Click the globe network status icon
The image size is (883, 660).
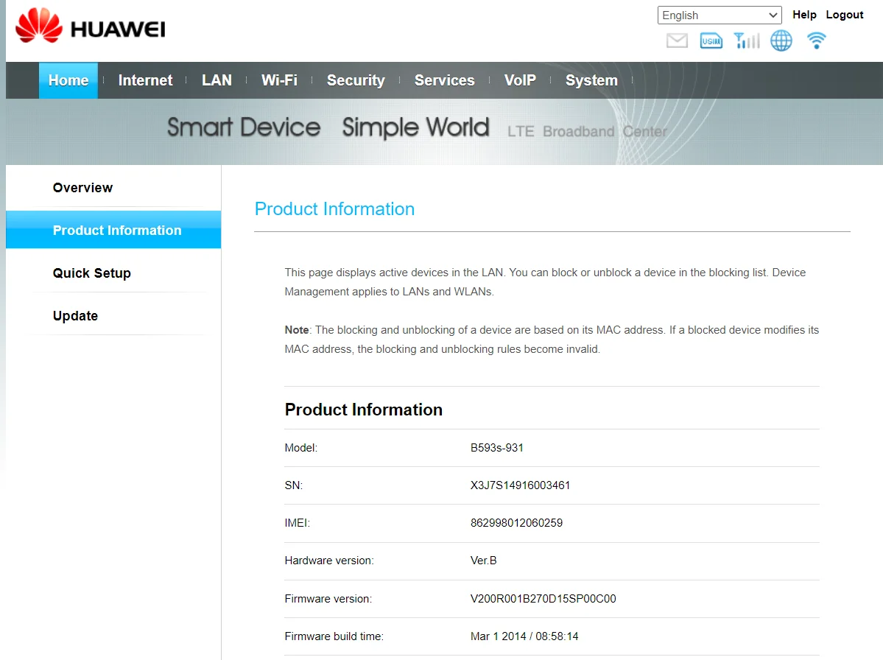point(781,41)
